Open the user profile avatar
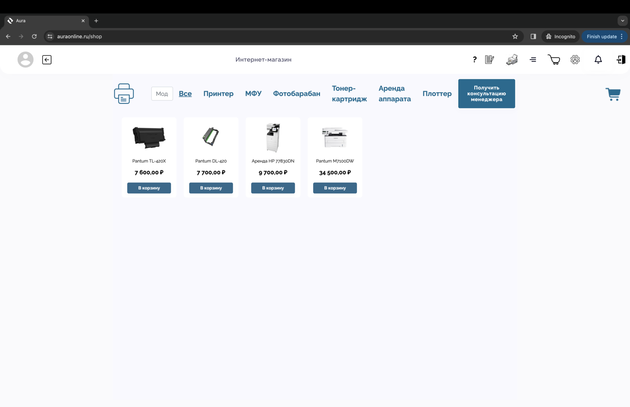This screenshot has width=630, height=407. pyautogui.click(x=25, y=60)
